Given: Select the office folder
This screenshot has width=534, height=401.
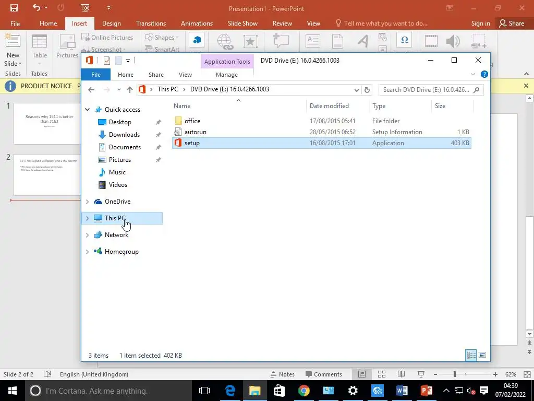Looking at the screenshot, I should (192, 121).
